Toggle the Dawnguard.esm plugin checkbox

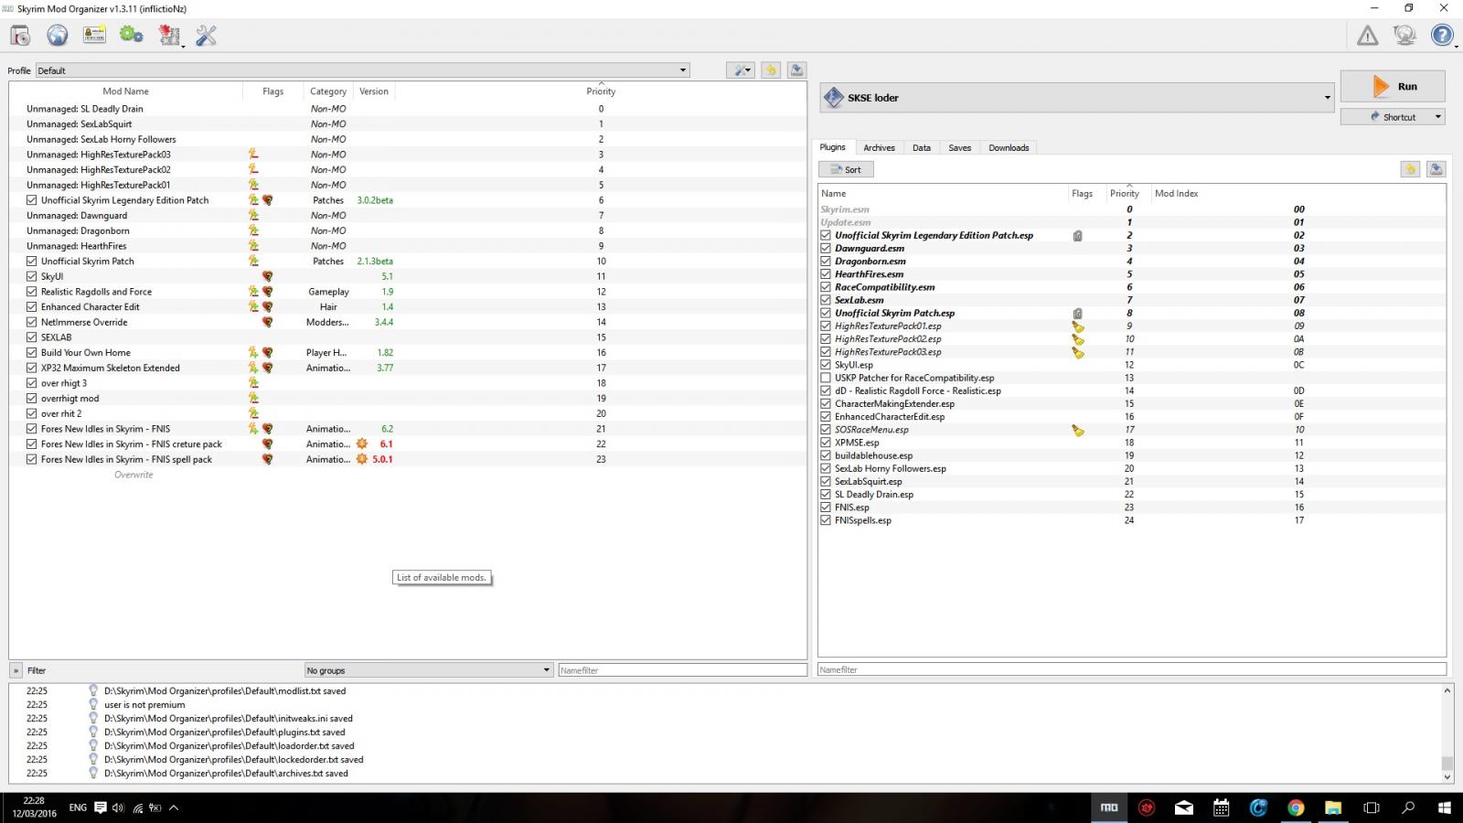[827, 248]
